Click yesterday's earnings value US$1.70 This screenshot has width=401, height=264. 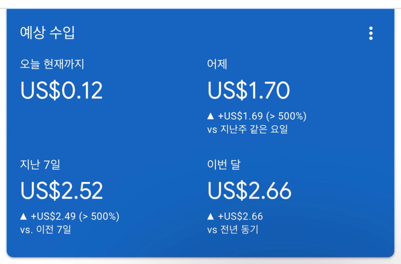248,90
